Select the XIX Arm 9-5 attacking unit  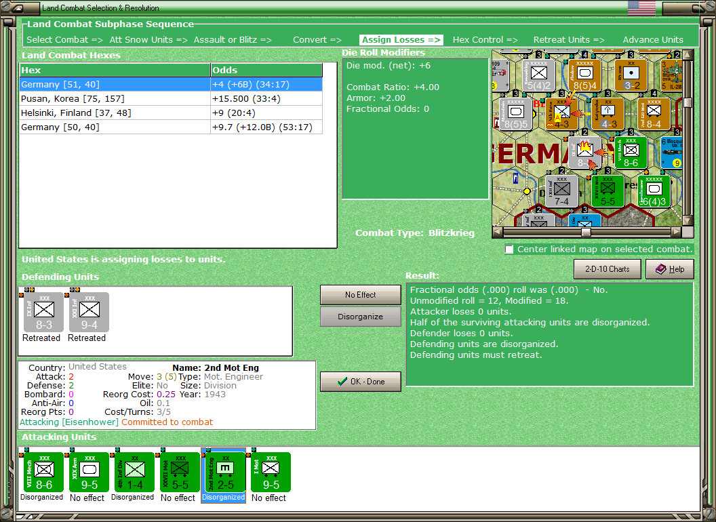coord(89,472)
